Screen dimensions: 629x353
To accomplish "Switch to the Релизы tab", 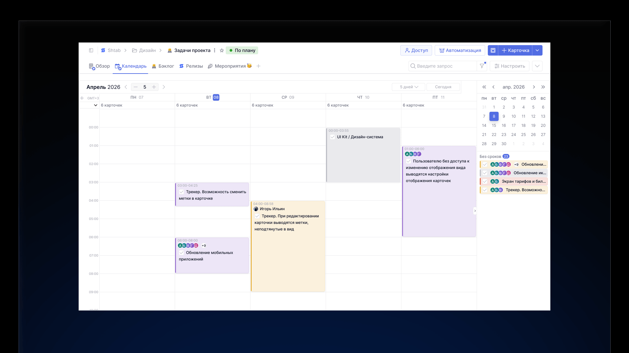I will click(191, 66).
